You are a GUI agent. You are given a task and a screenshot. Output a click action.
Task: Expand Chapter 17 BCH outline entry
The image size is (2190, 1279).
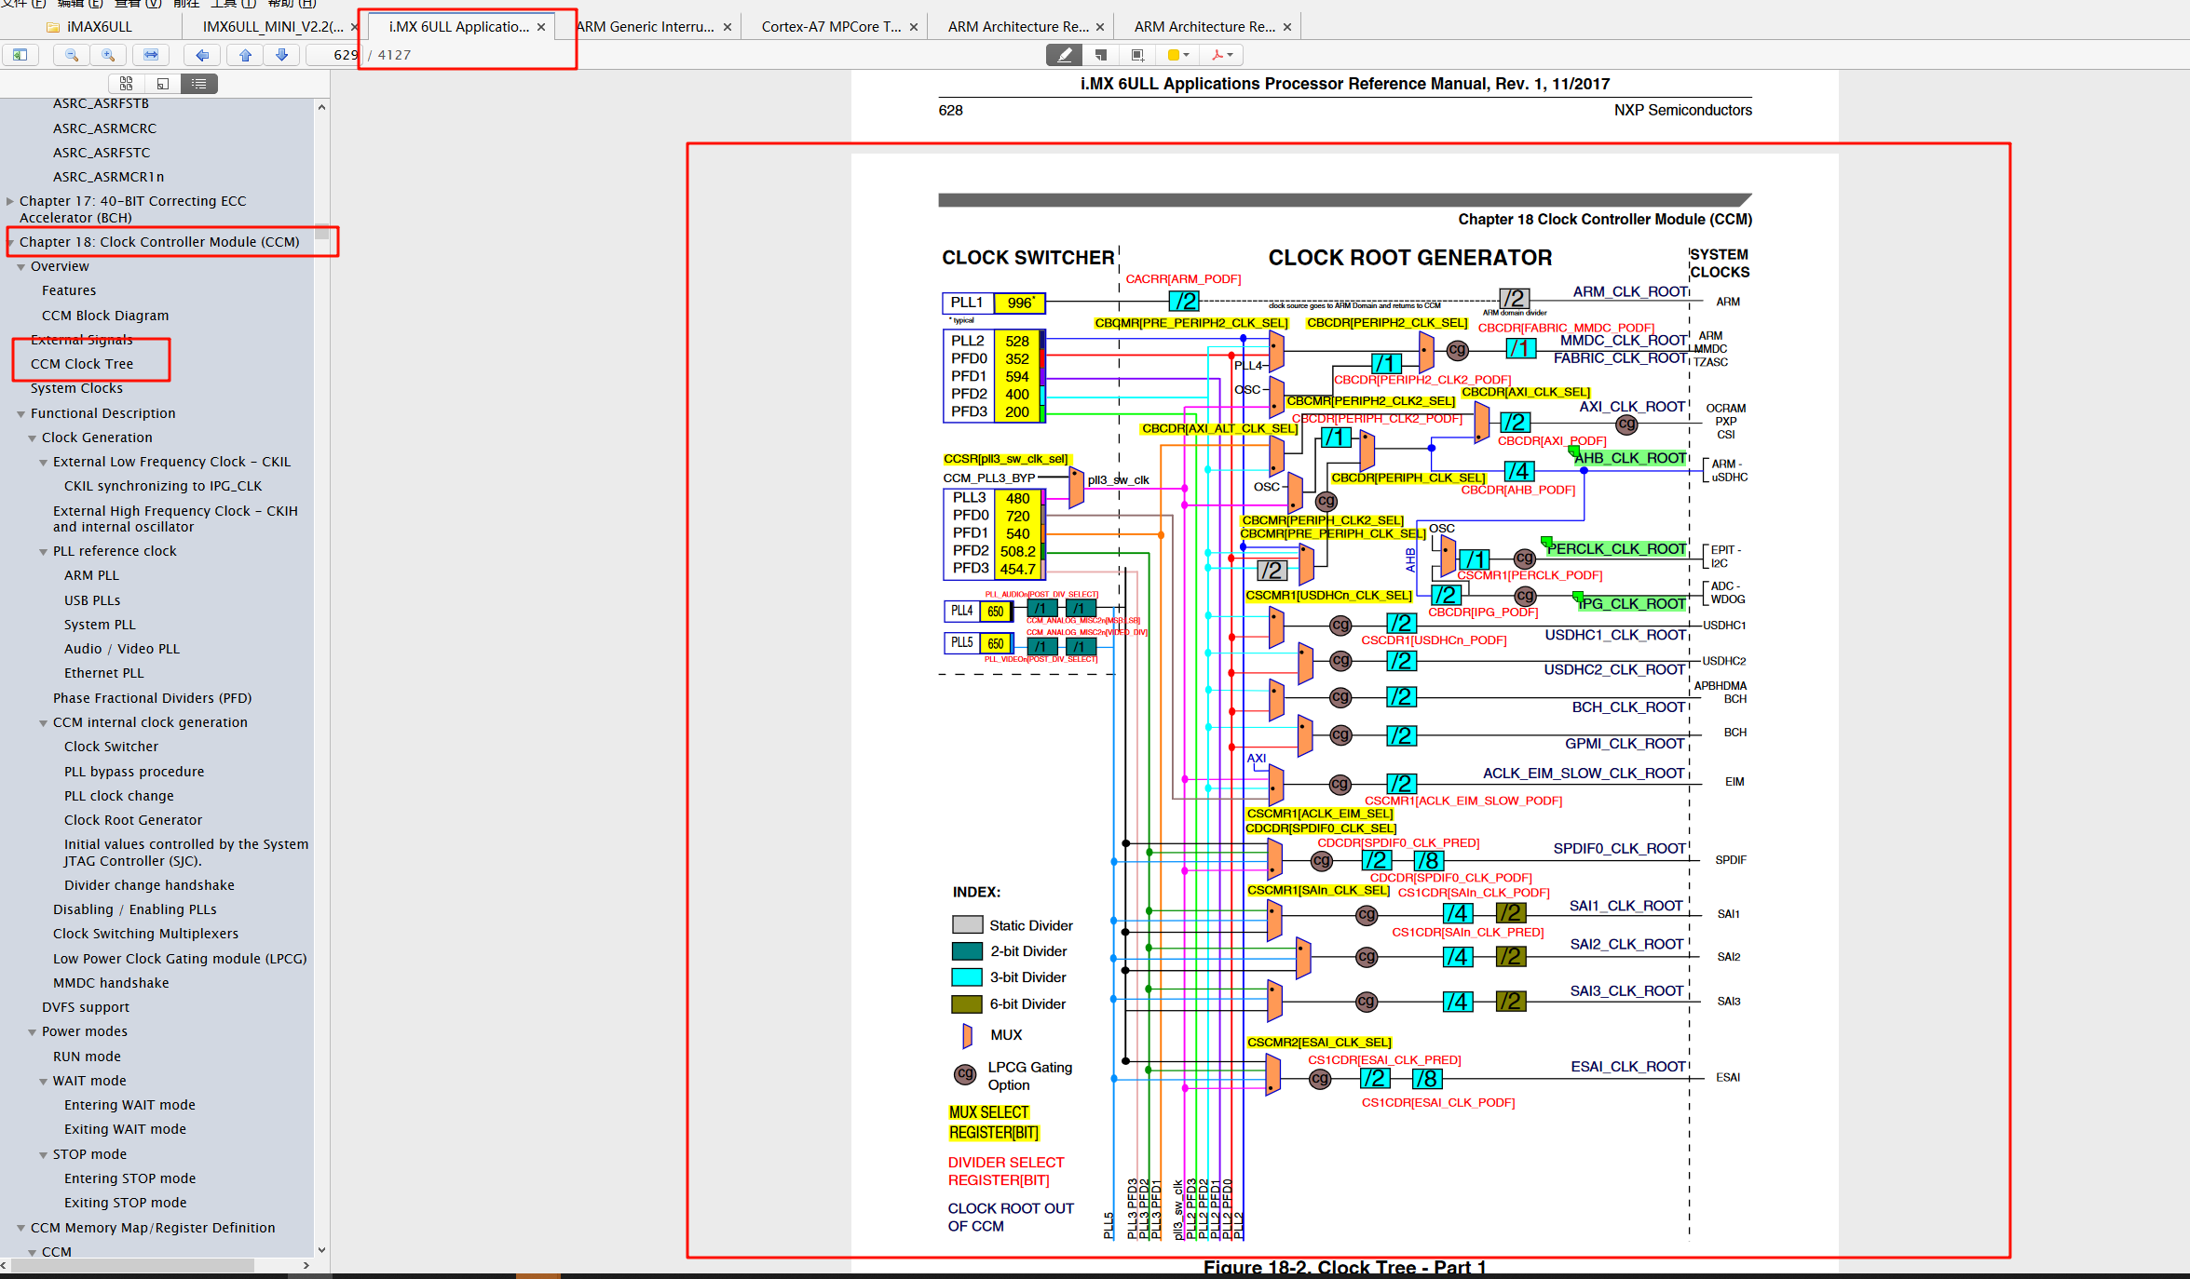[x=10, y=201]
